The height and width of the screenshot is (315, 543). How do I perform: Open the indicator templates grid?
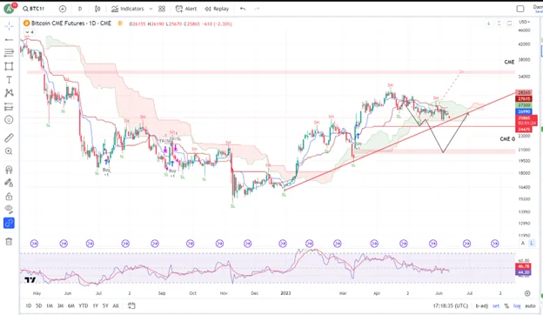pyautogui.click(x=162, y=9)
